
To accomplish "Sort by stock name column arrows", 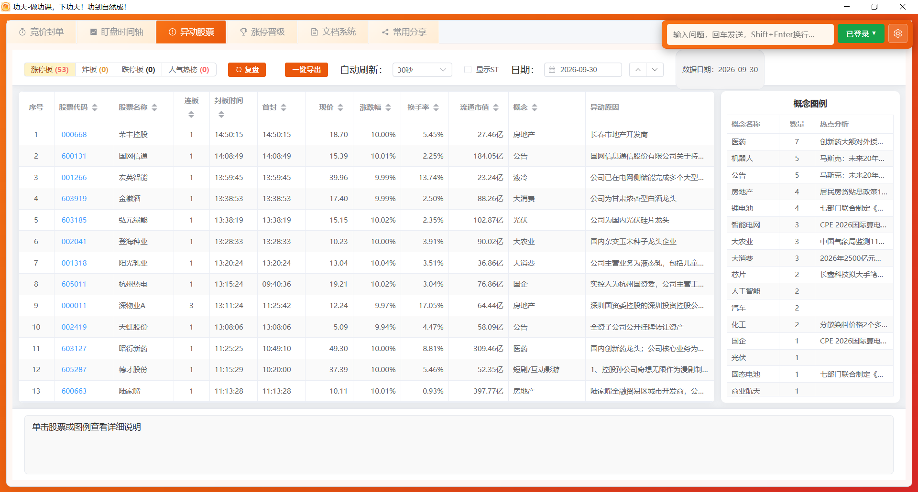I will [154, 107].
